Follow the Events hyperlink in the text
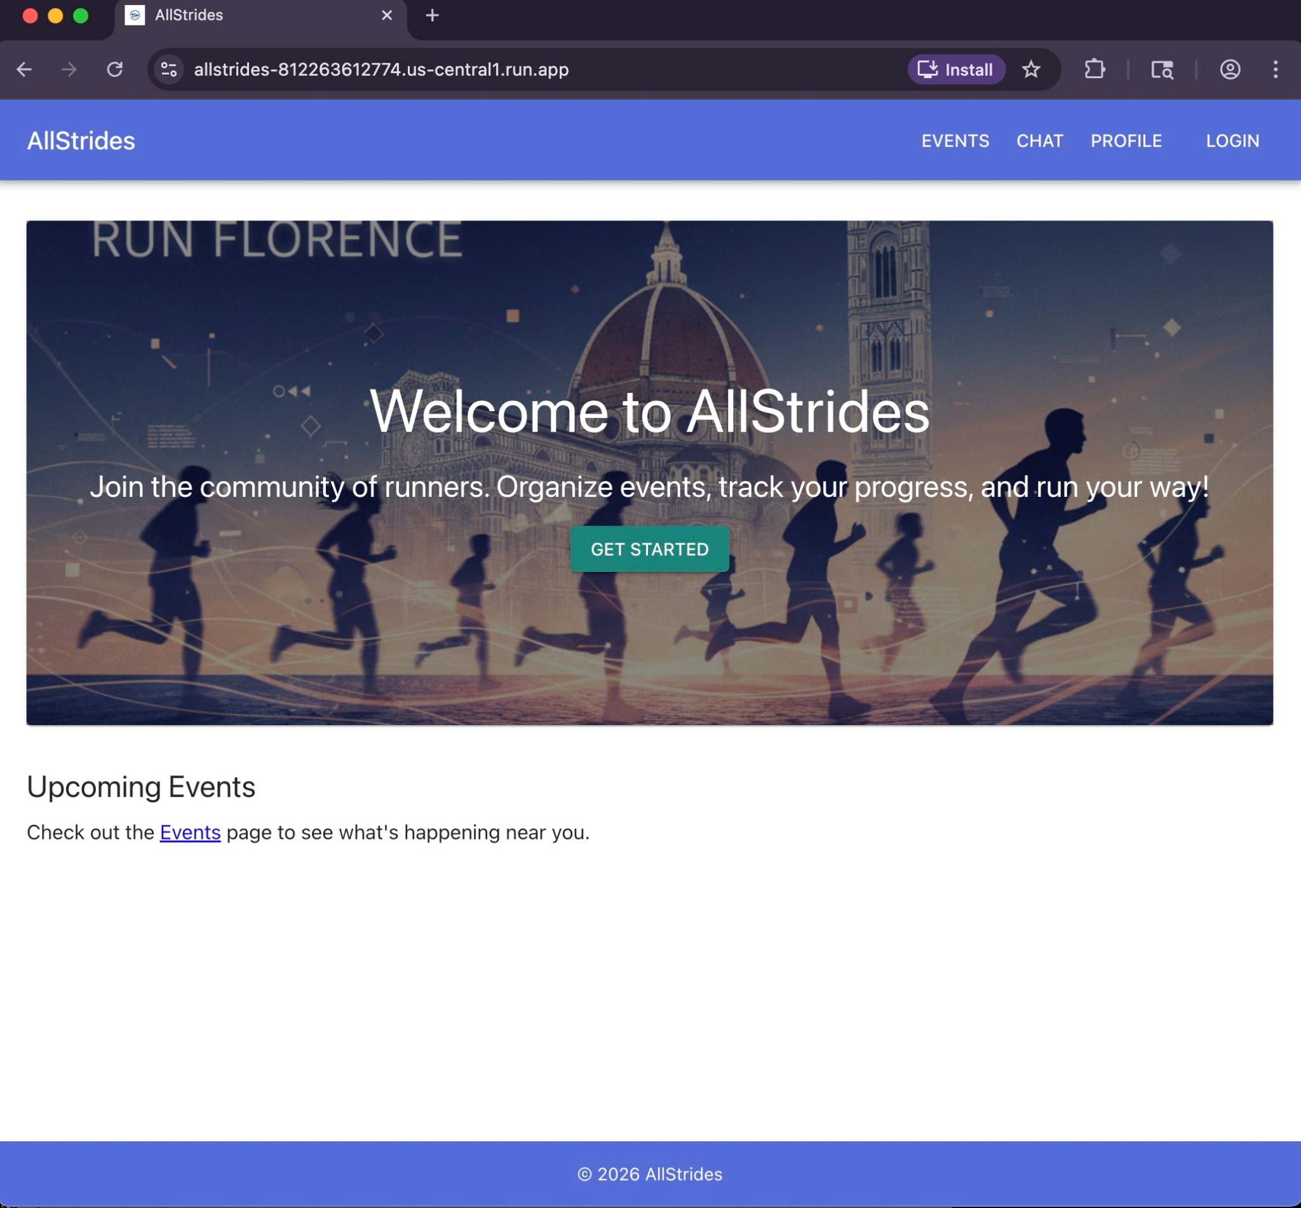 pyautogui.click(x=190, y=832)
